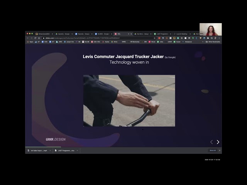
Task: Click the subtitle 'Technology woven in'
Action: coord(129,62)
